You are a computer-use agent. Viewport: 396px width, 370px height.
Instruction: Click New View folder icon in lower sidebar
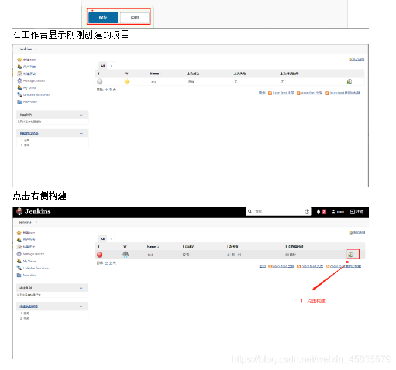point(19,275)
